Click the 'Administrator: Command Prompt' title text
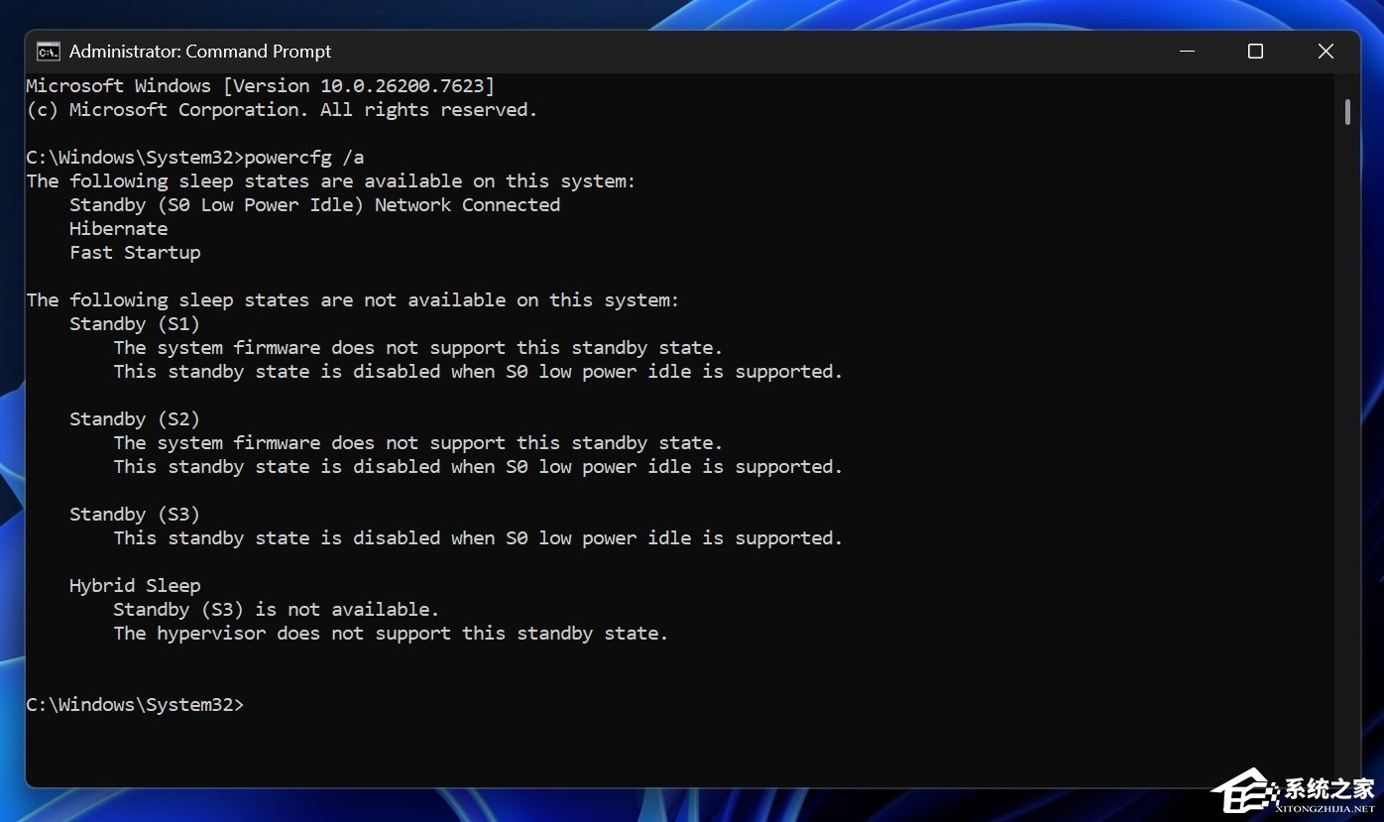This screenshot has height=822, width=1384. click(x=200, y=52)
